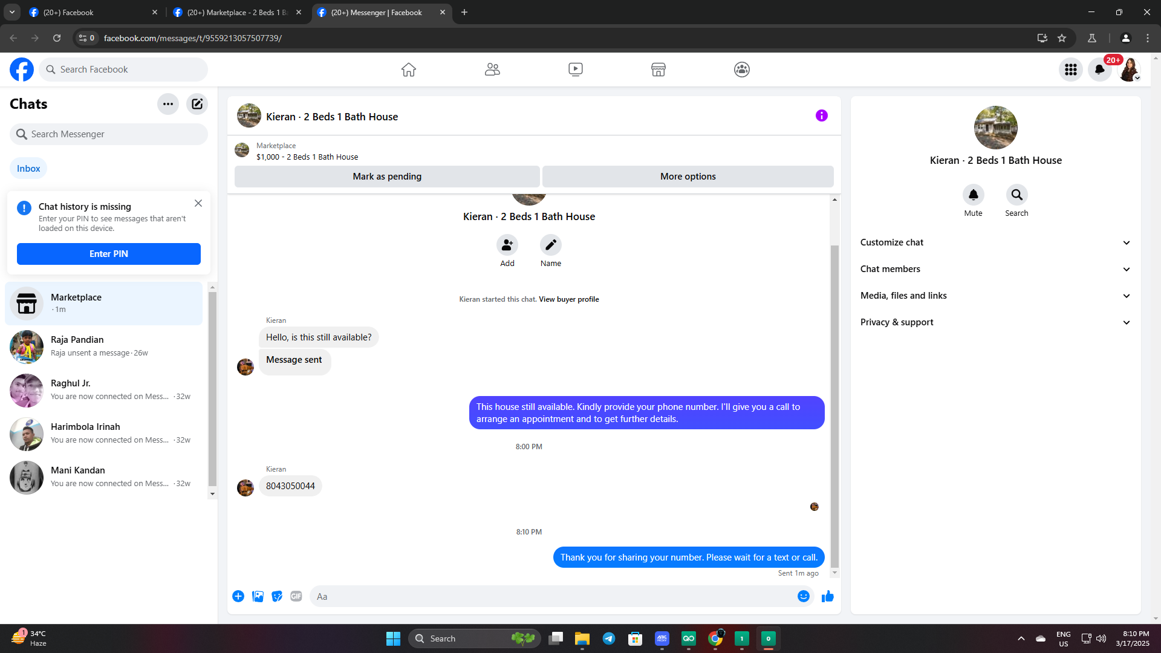1161x653 pixels.
Task: Open the Friends icon in the top navigation
Action: click(x=492, y=70)
